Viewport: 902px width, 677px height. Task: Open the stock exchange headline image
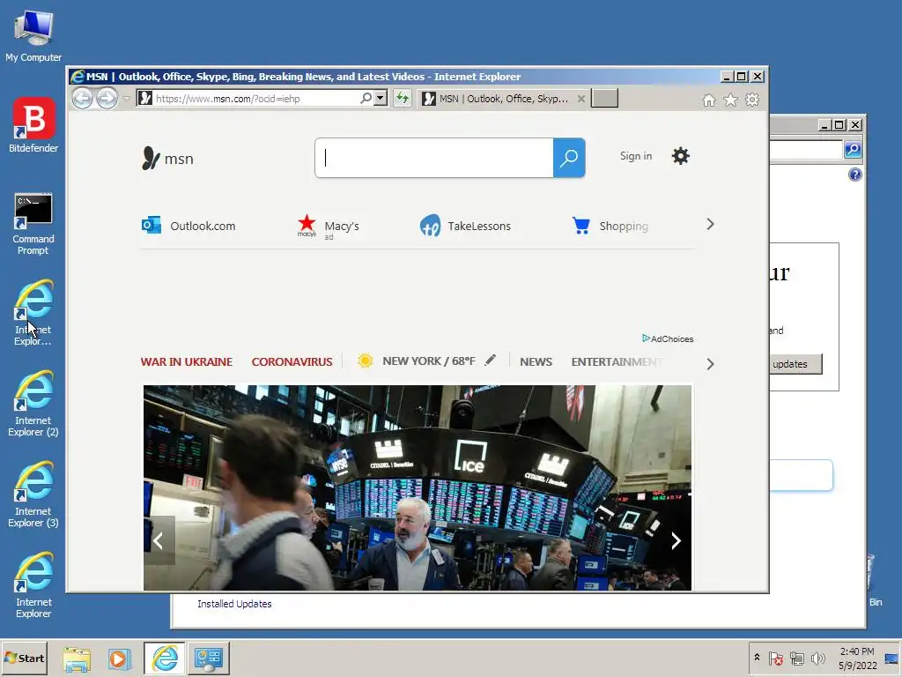pos(417,487)
